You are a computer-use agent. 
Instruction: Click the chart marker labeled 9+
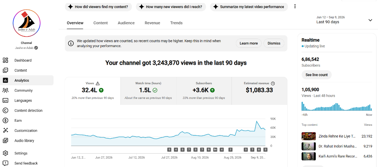[215, 150]
